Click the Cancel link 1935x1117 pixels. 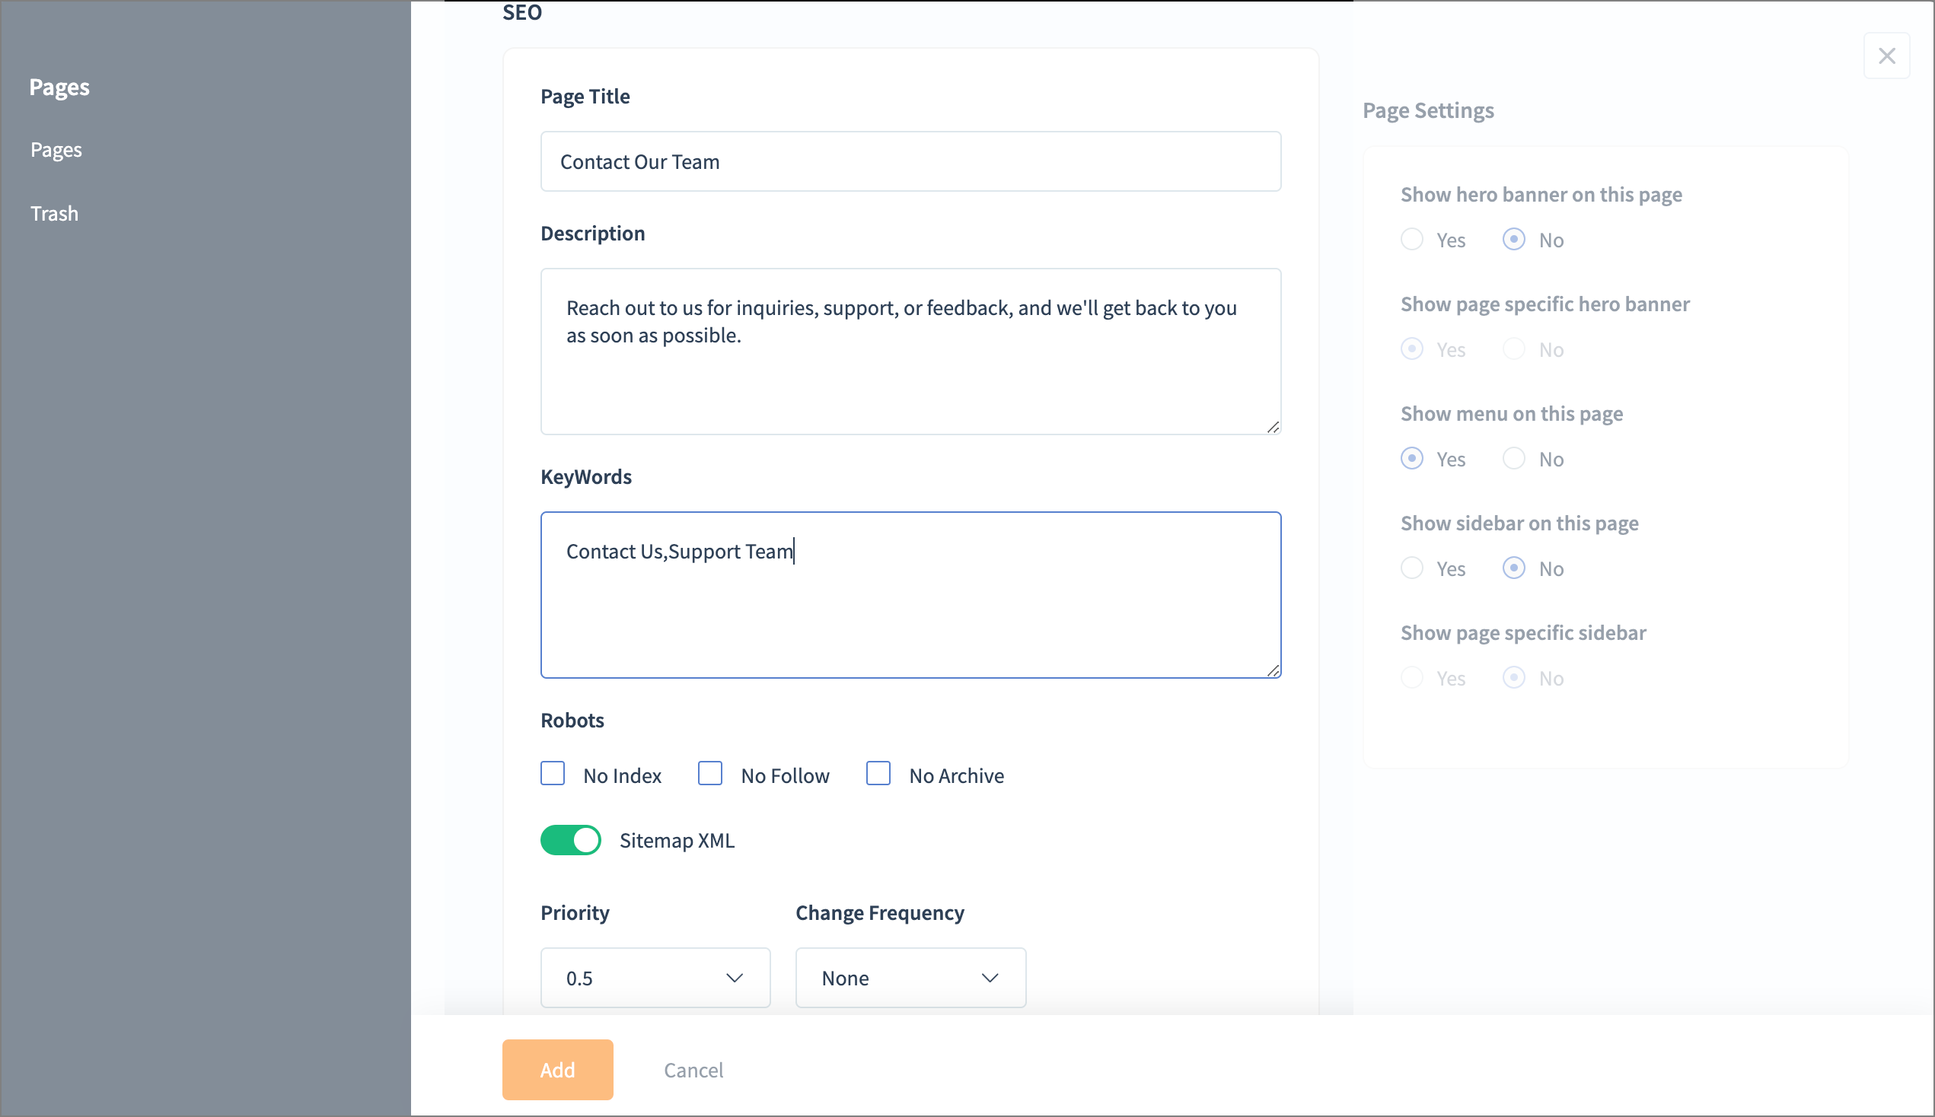[x=693, y=1069]
